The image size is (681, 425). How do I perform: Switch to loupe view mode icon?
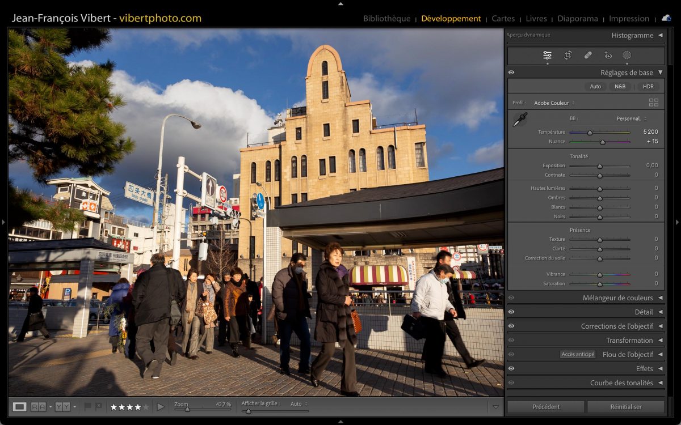(x=20, y=406)
